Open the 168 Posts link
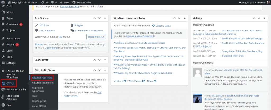271x110 pixels. [44, 25]
